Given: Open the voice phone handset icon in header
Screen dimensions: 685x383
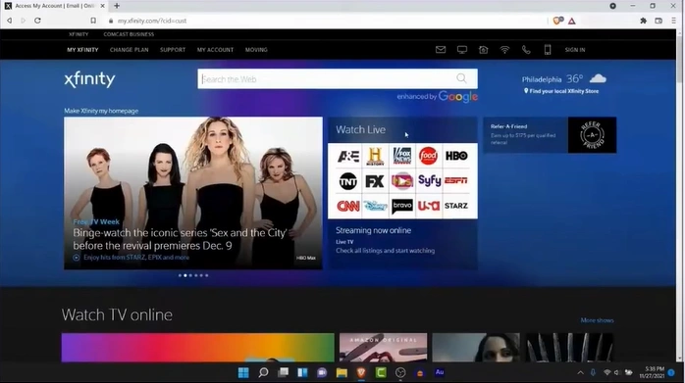Looking at the screenshot, I should (526, 50).
